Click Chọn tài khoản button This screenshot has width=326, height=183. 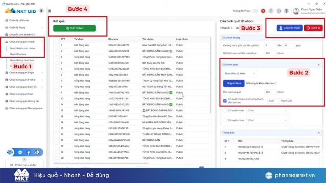pos(290,28)
